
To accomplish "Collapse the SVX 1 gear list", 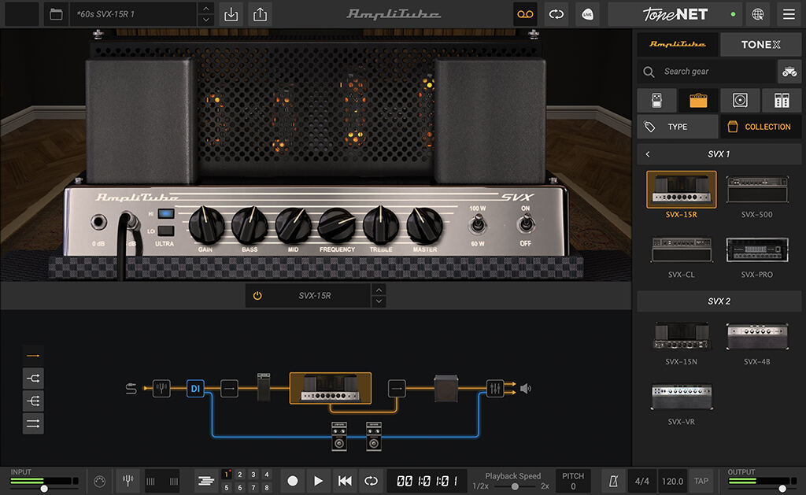I will point(648,153).
